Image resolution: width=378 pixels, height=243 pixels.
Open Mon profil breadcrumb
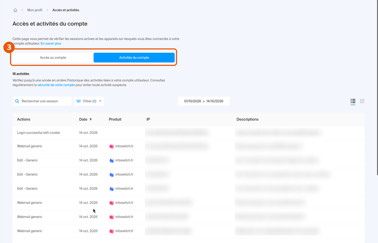click(x=35, y=10)
